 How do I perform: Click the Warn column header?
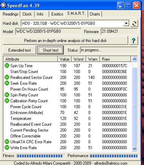93,59
